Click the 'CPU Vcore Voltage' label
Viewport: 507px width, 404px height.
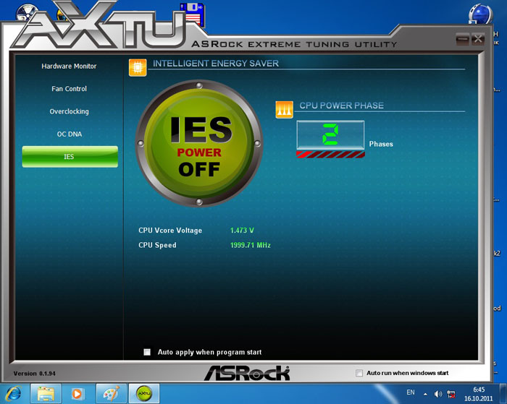[x=170, y=231]
